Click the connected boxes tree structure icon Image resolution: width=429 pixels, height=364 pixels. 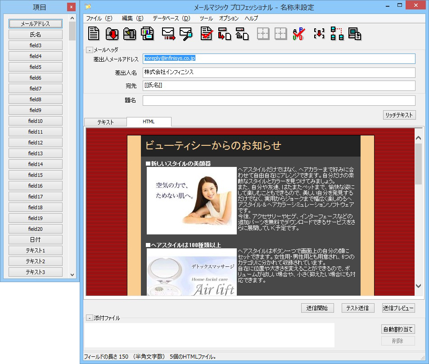(337, 34)
